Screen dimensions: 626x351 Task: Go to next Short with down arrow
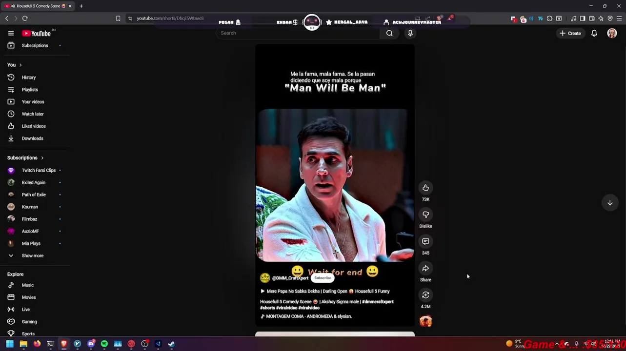[610, 203]
